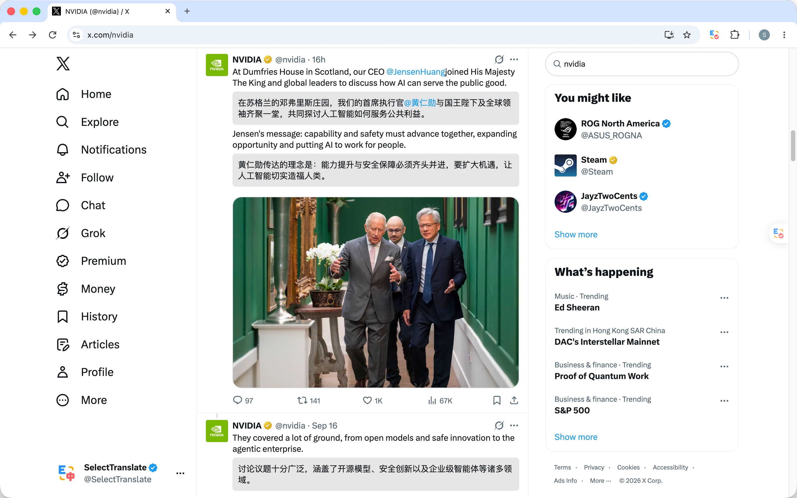
Task: Open the Steam suggested account
Action: (641, 165)
